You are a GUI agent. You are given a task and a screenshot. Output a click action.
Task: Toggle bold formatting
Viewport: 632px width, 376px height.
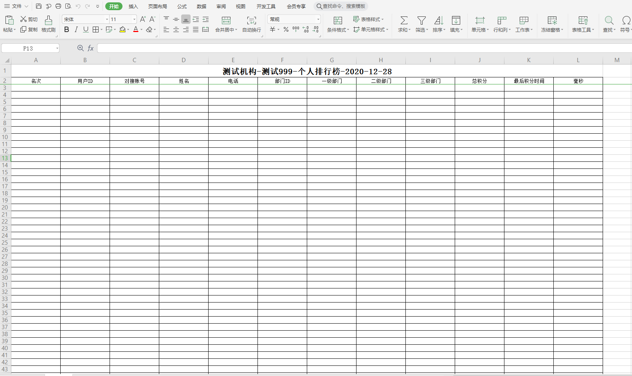[x=67, y=29]
